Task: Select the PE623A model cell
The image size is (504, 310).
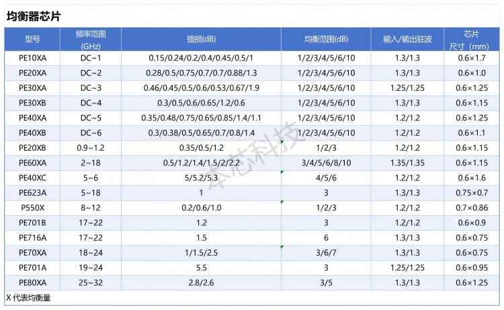Action: [32, 193]
